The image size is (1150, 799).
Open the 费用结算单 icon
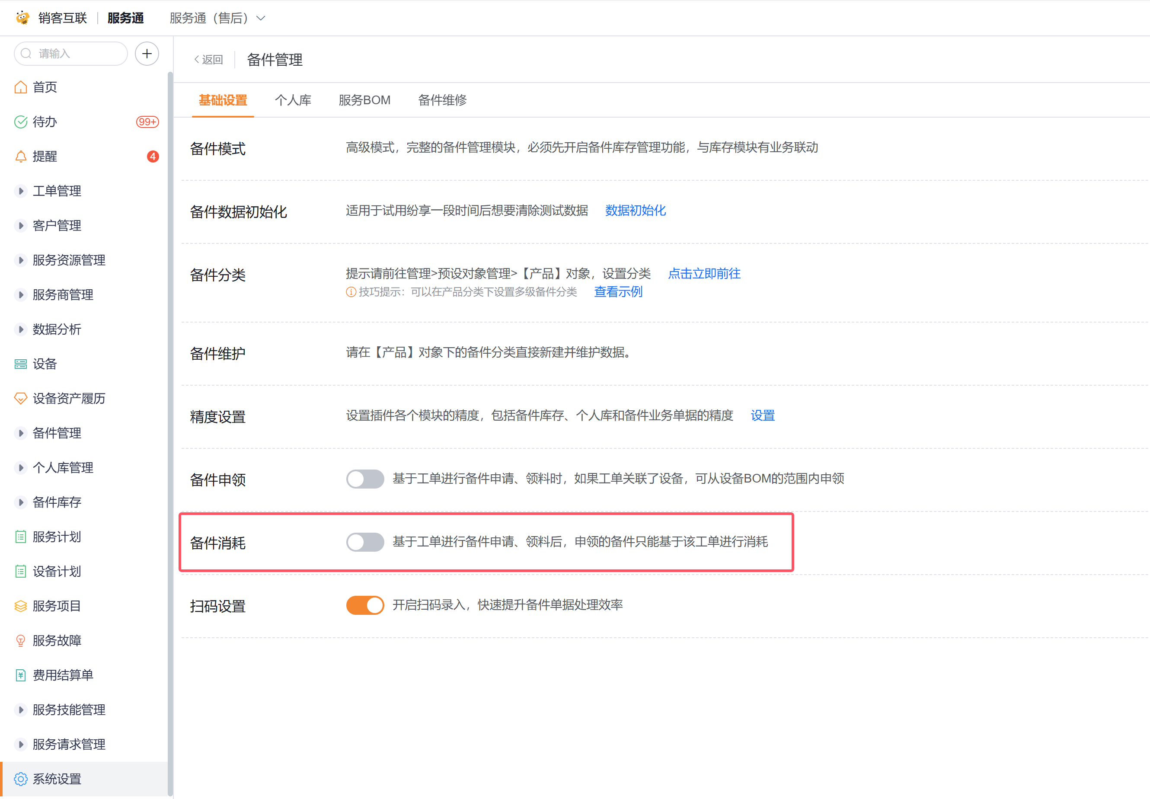(20, 675)
